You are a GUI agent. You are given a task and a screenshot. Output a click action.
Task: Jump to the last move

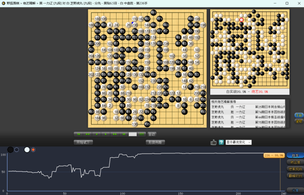[x=124, y=134]
